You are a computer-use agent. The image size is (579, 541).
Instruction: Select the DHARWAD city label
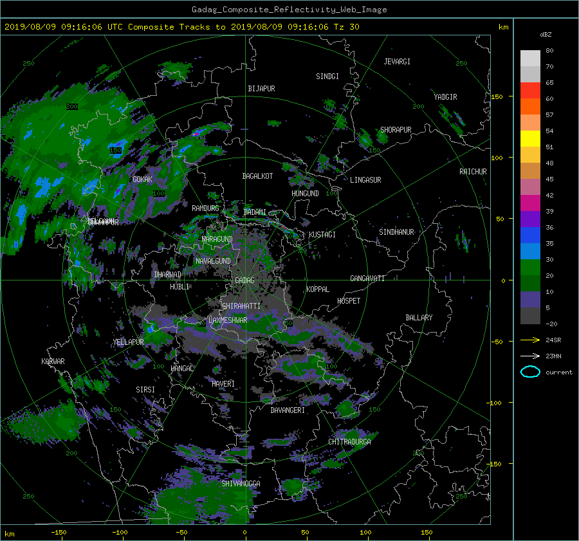(168, 275)
